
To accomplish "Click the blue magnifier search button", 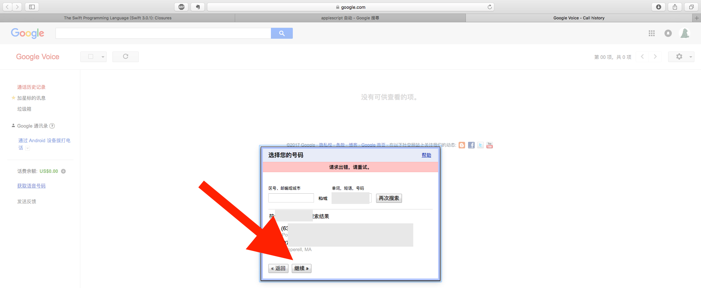I will [282, 33].
